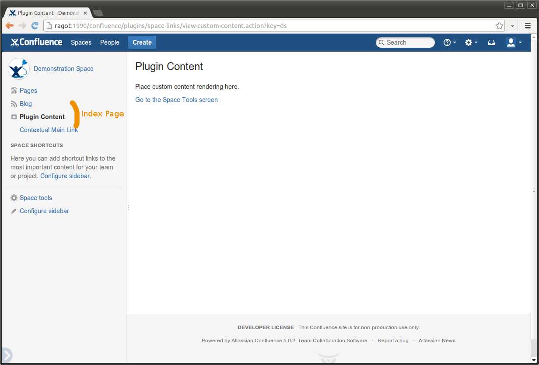Click the Report a bug footer link

393,340
